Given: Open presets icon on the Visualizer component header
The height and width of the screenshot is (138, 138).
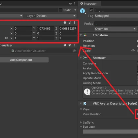Looking at the screenshot, I should [70, 45].
